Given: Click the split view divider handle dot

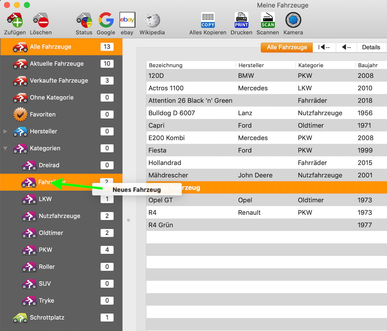Looking at the screenshot, I should coord(129,220).
